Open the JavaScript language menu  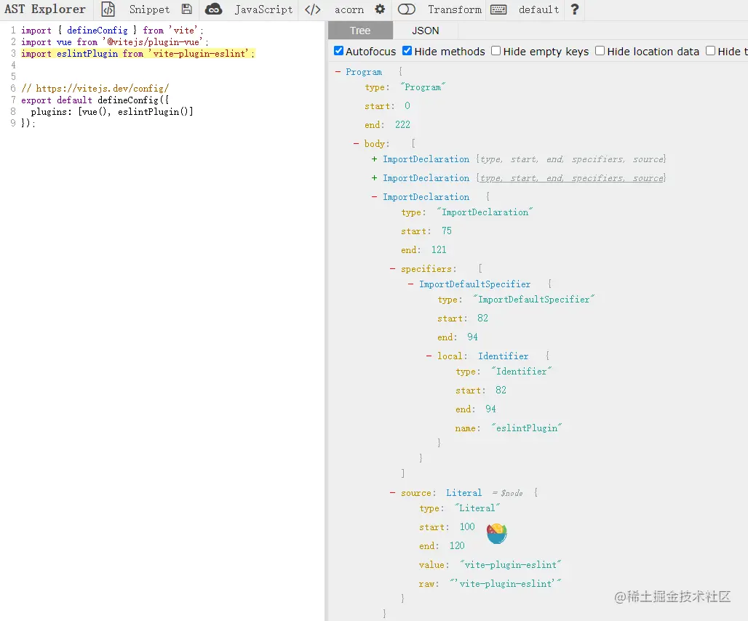pos(263,9)
